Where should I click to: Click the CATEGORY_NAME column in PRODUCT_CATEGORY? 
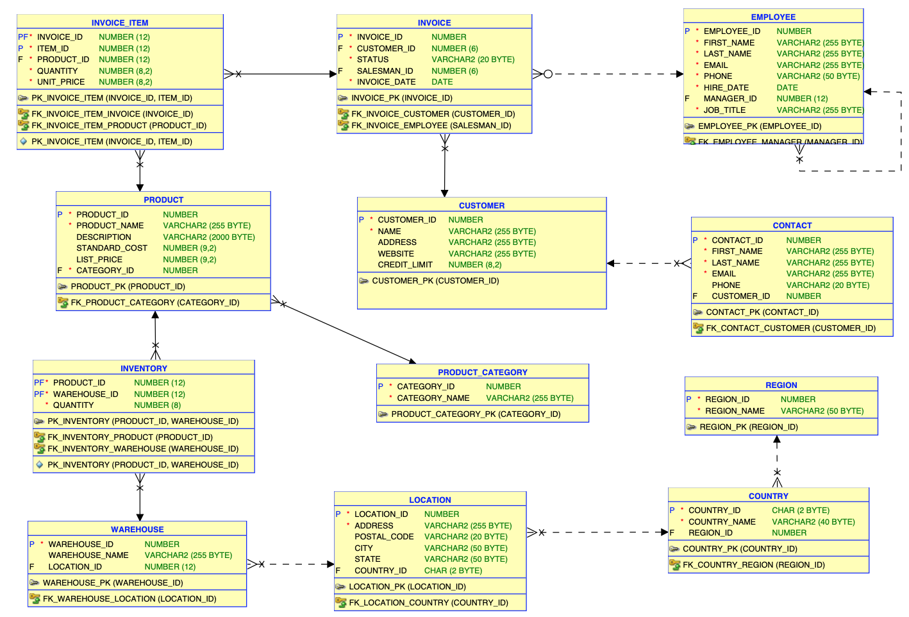433,398
